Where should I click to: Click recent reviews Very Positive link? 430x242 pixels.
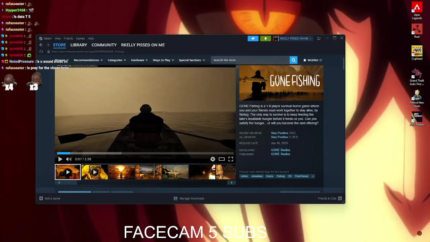pyautogui.click(x=279, y=133)
